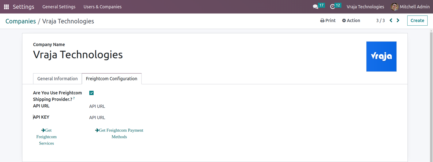
Task: Select the Freightcom Configuration tab
Action: tap(111, 79)
